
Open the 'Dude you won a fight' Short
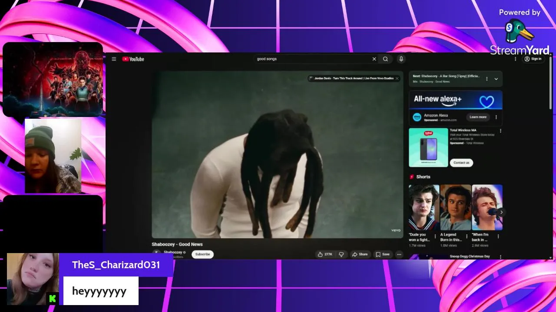(424, 207)
